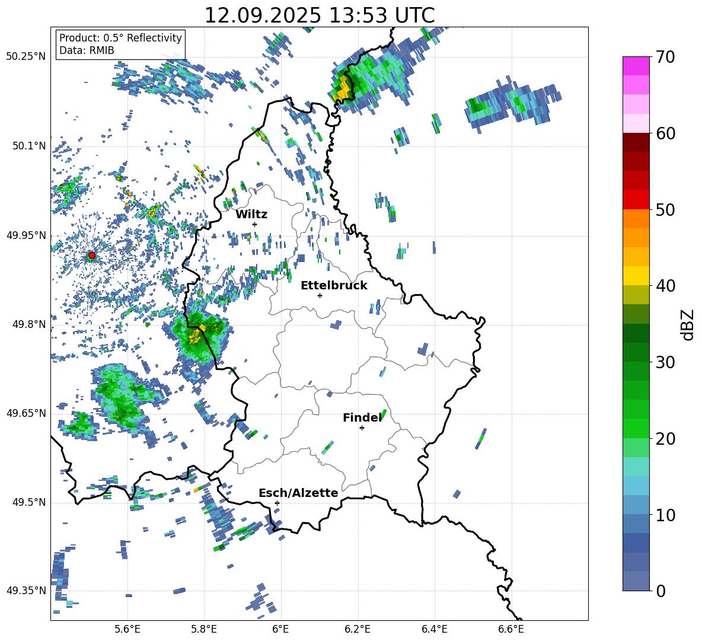Click the dBZ colorbar label
Screen dimensions: 702x641
(x=688, y=324)
